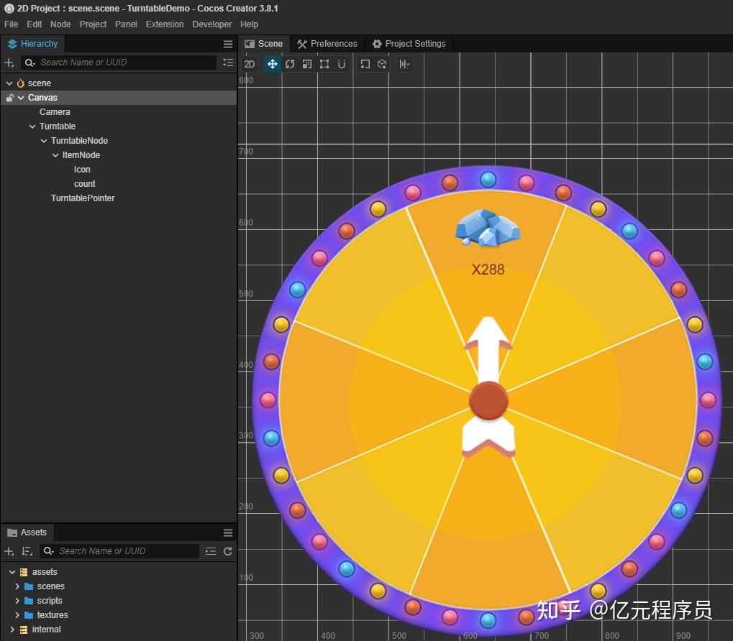The height and width of the screenshot is (641, 733).
Task: Select the Scale gizmo tool
Action: click(307, 64)
